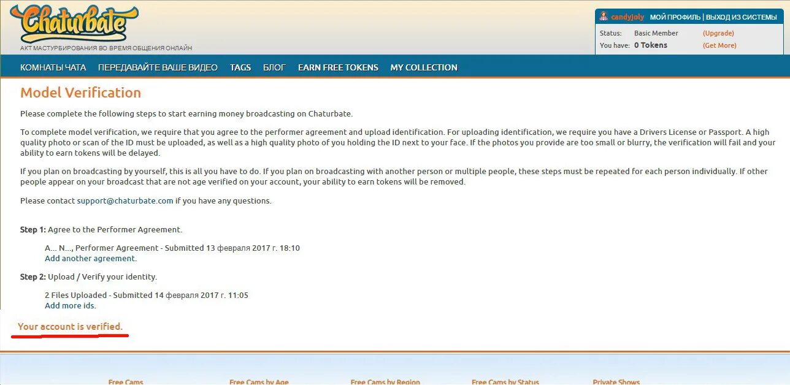
Task: Click the 'Basic Member' status text
Action: point(656,33)
